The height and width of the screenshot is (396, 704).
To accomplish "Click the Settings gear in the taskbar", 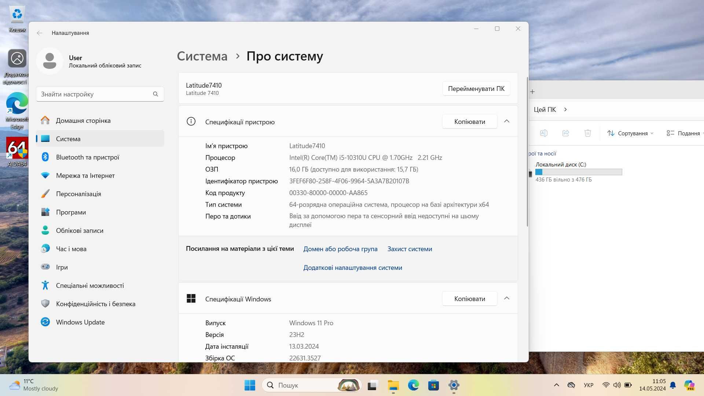I will click(454, 385).
